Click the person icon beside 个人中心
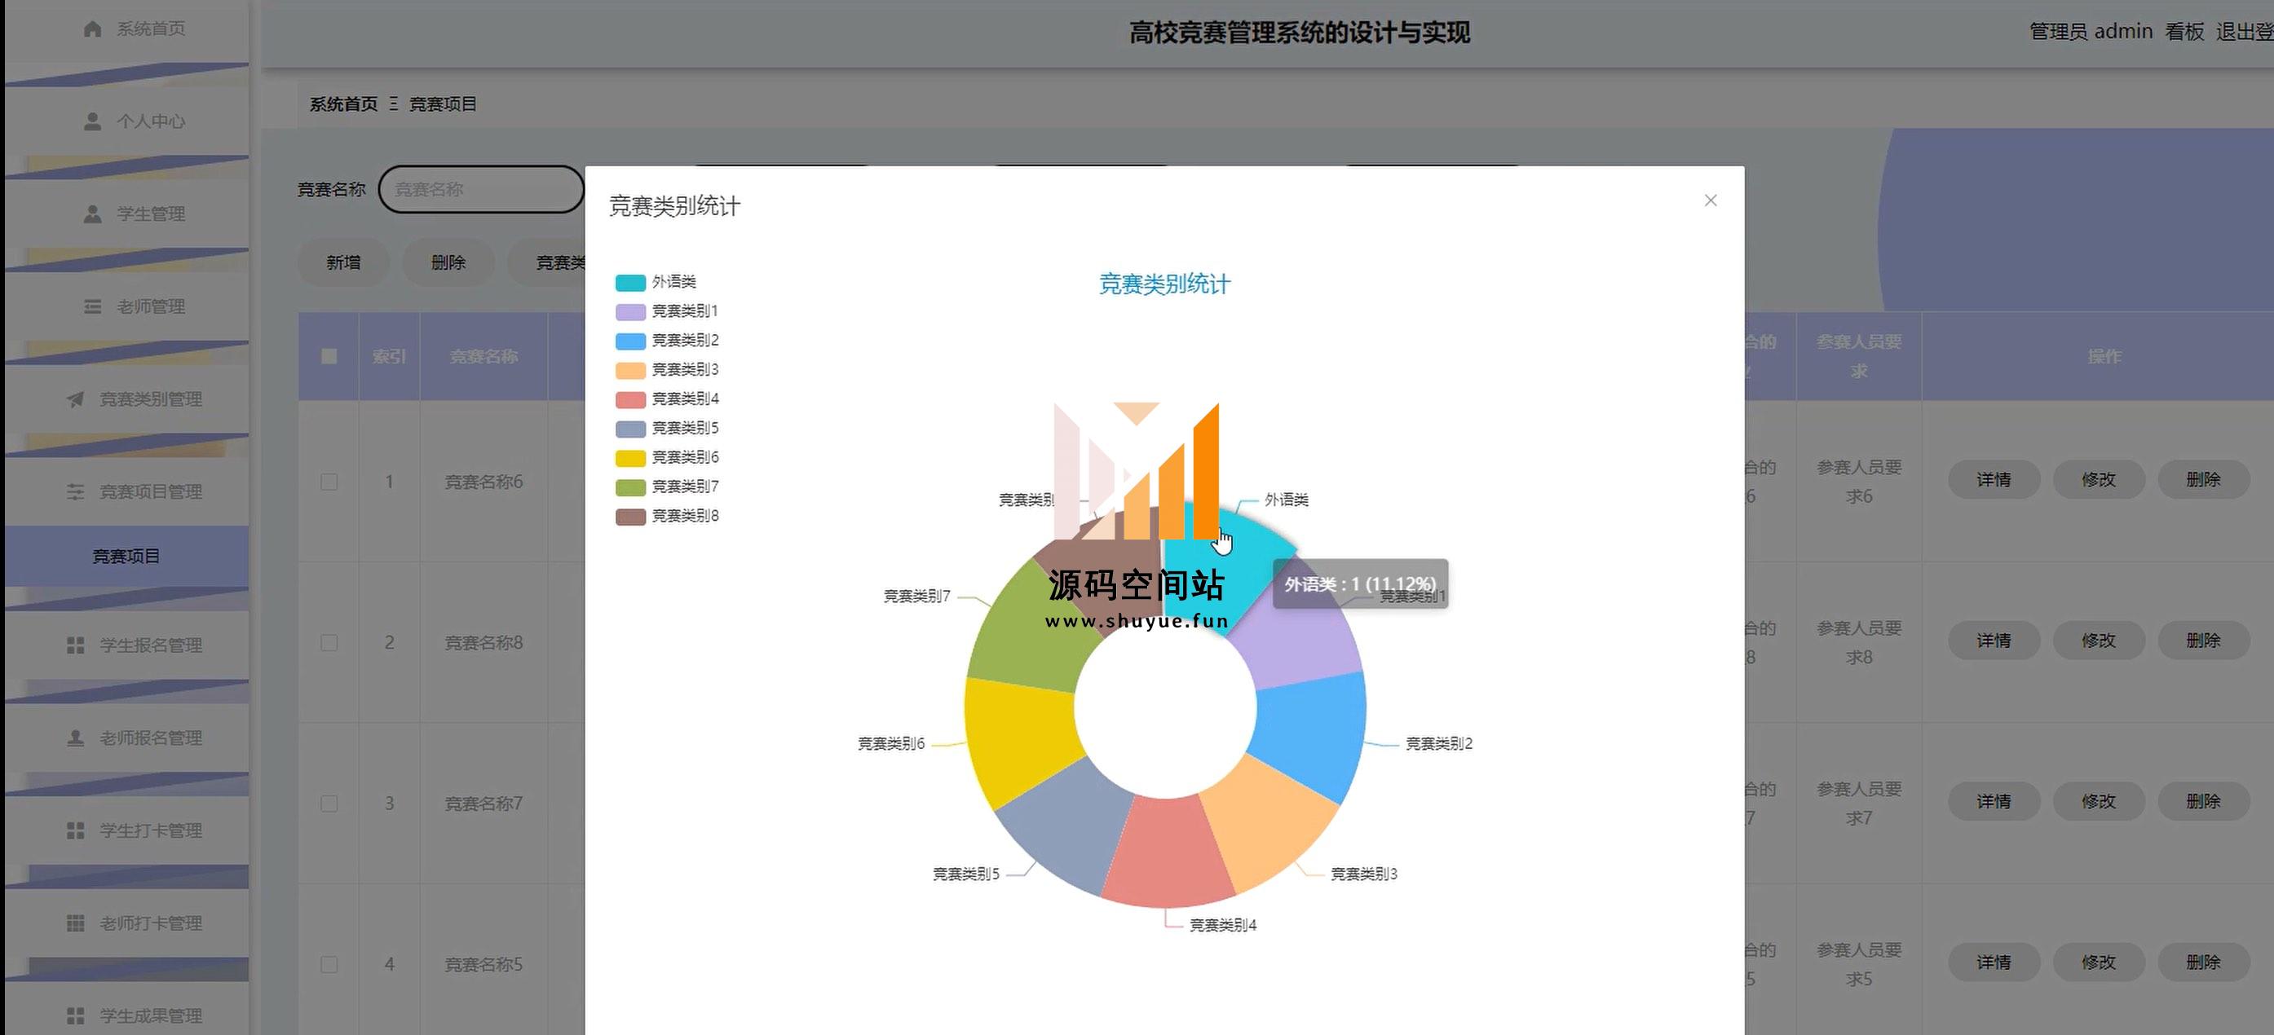 coord(93,121)
